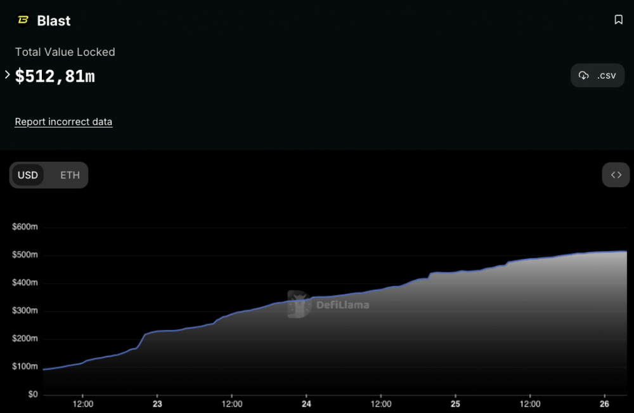This screenshot has width=634, height=413.
Task: Click the $200m y-axis label
Action: click(x=25, y=339)
